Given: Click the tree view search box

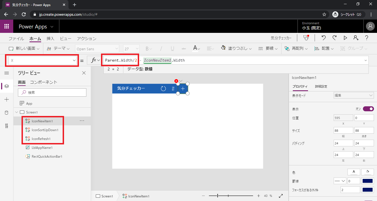Looking at the screenshot, I should click(52, 92).
